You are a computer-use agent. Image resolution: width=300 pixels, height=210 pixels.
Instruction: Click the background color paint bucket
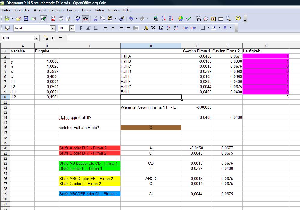(x=214, y=28)
